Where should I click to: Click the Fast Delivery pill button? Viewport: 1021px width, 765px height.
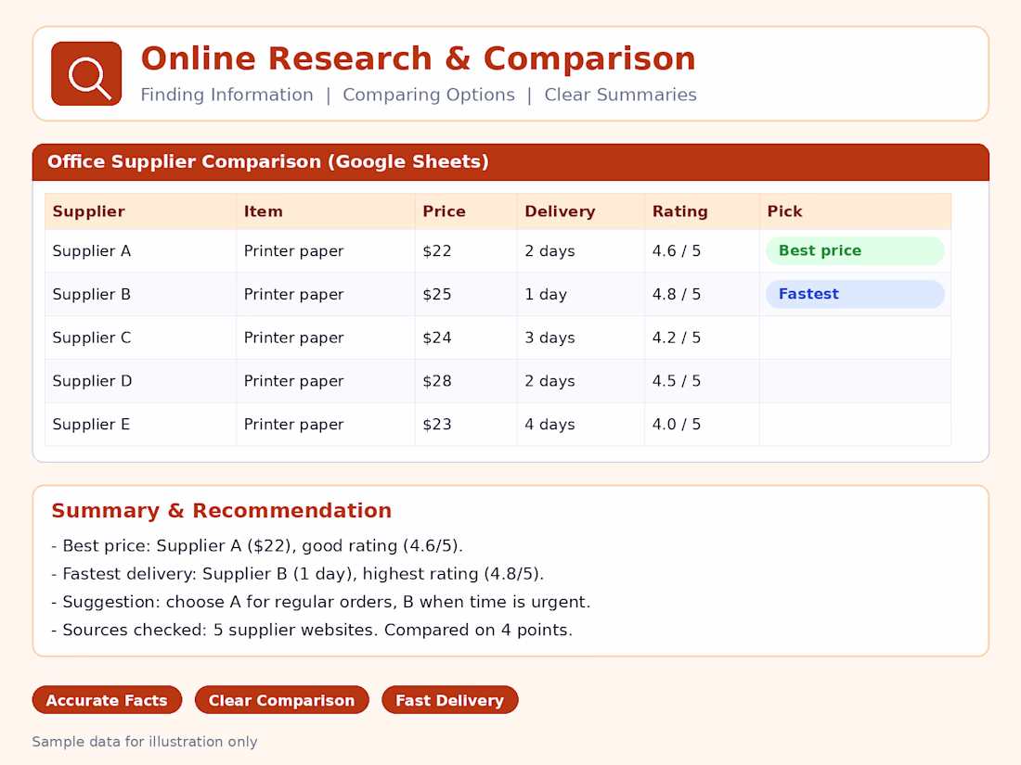tap(449, 700)
